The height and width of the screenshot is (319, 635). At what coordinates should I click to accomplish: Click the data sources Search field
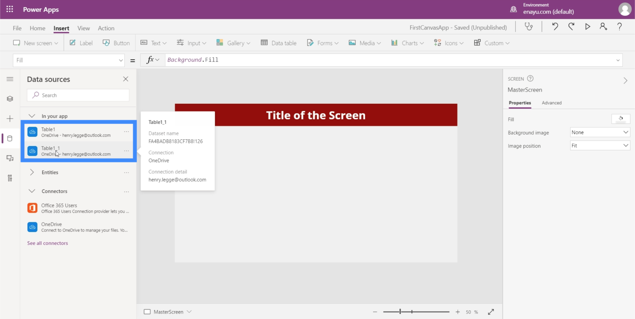point(78,95)
